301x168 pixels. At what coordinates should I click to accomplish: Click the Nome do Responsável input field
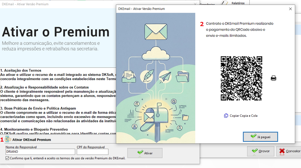[x=40, y=152]
